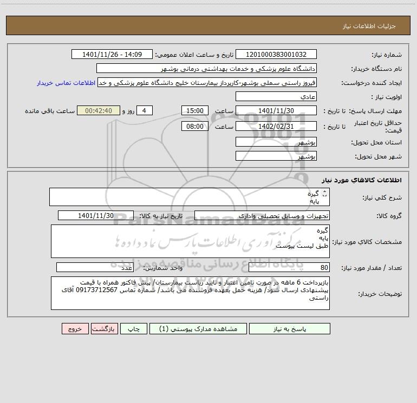Click the announcement date field 1401/11/26 - 14:09
The height and width of the screenshot is (403, 417).
tap(112, 54)
